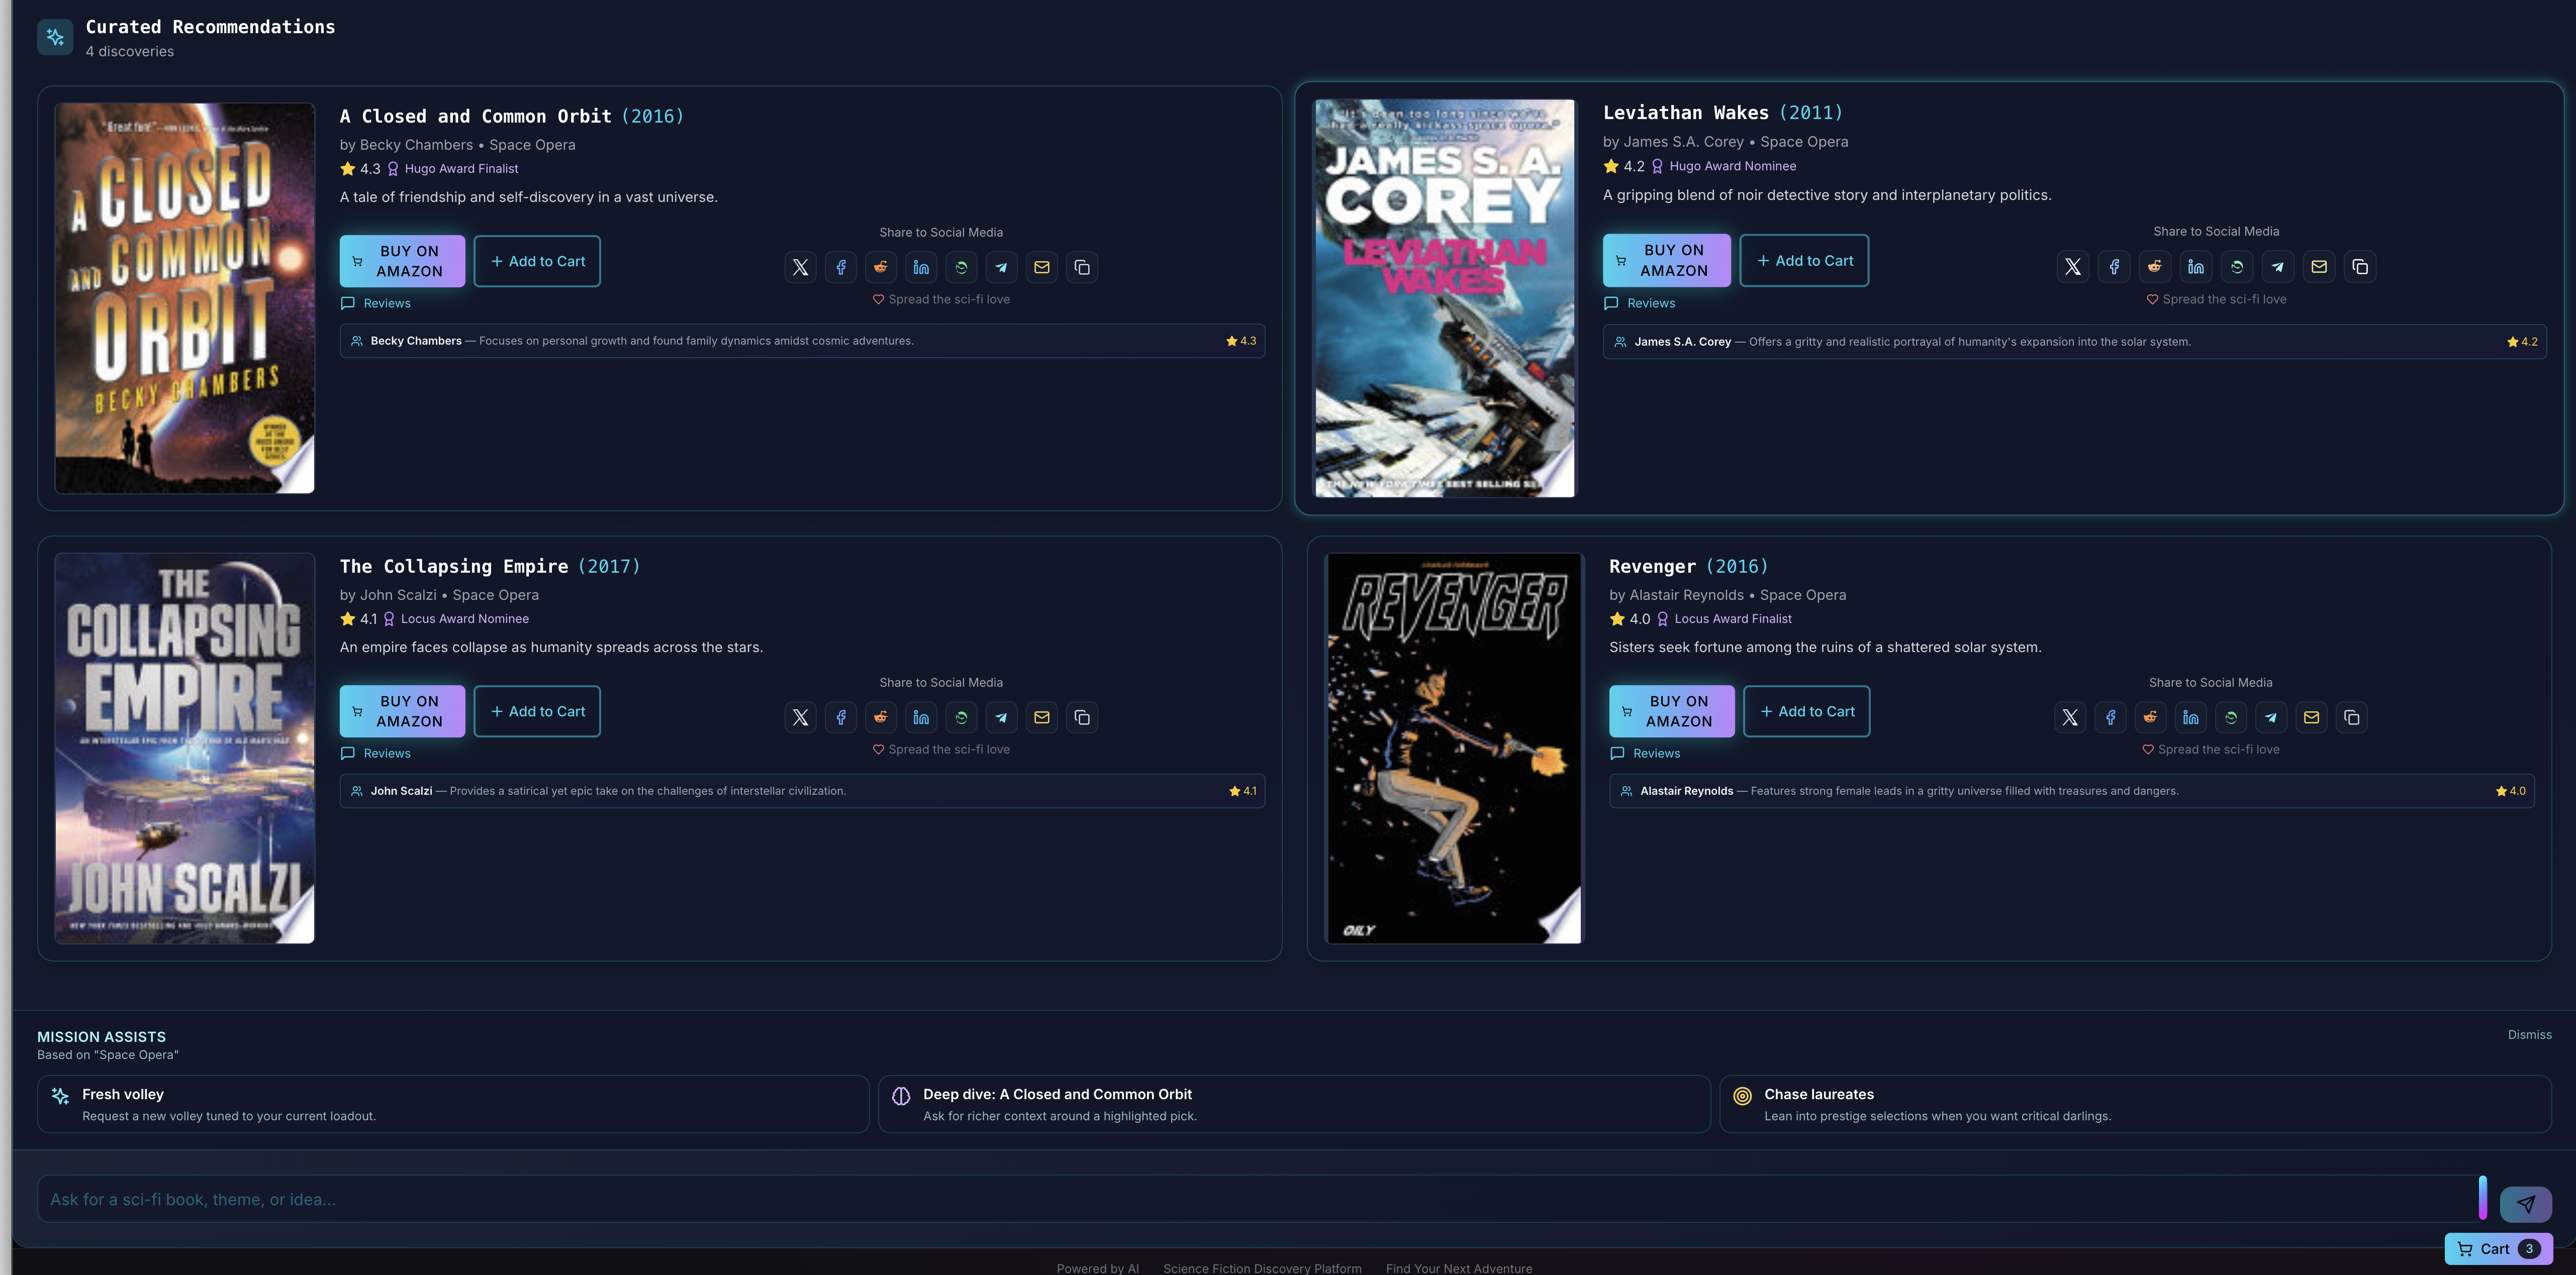The width and height of the screenshot is (2576, 1275).
Task: Add A Closed and Common Orbit to cart
Action: pos(537,261)
